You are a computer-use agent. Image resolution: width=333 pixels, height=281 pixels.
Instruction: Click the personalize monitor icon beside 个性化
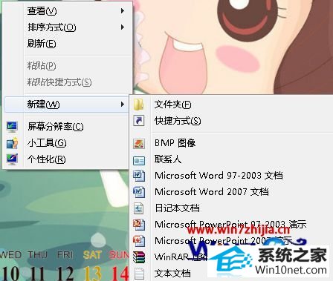tap(12, 159)
